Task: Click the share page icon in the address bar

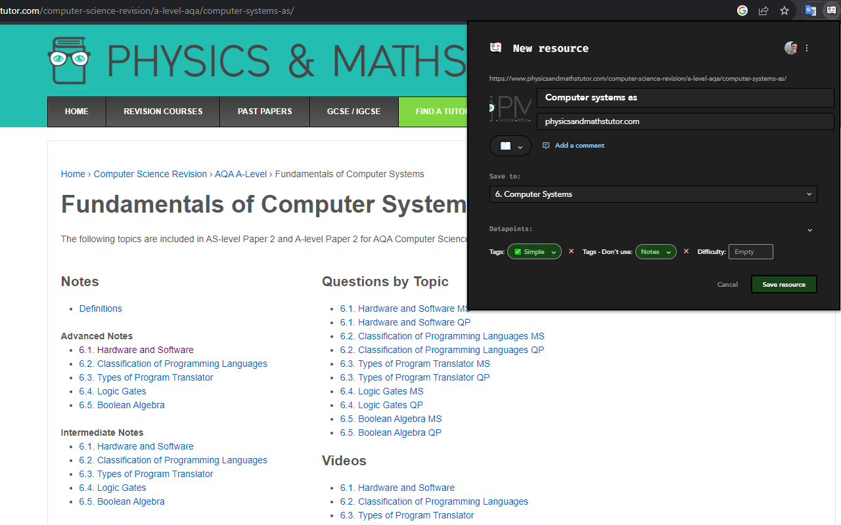Action: [763, 10]
